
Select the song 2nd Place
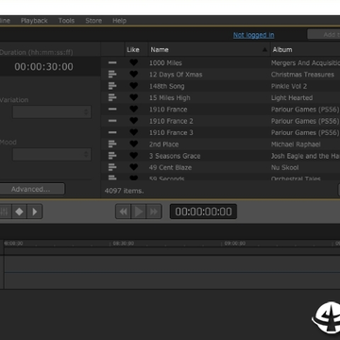(164, 144)
